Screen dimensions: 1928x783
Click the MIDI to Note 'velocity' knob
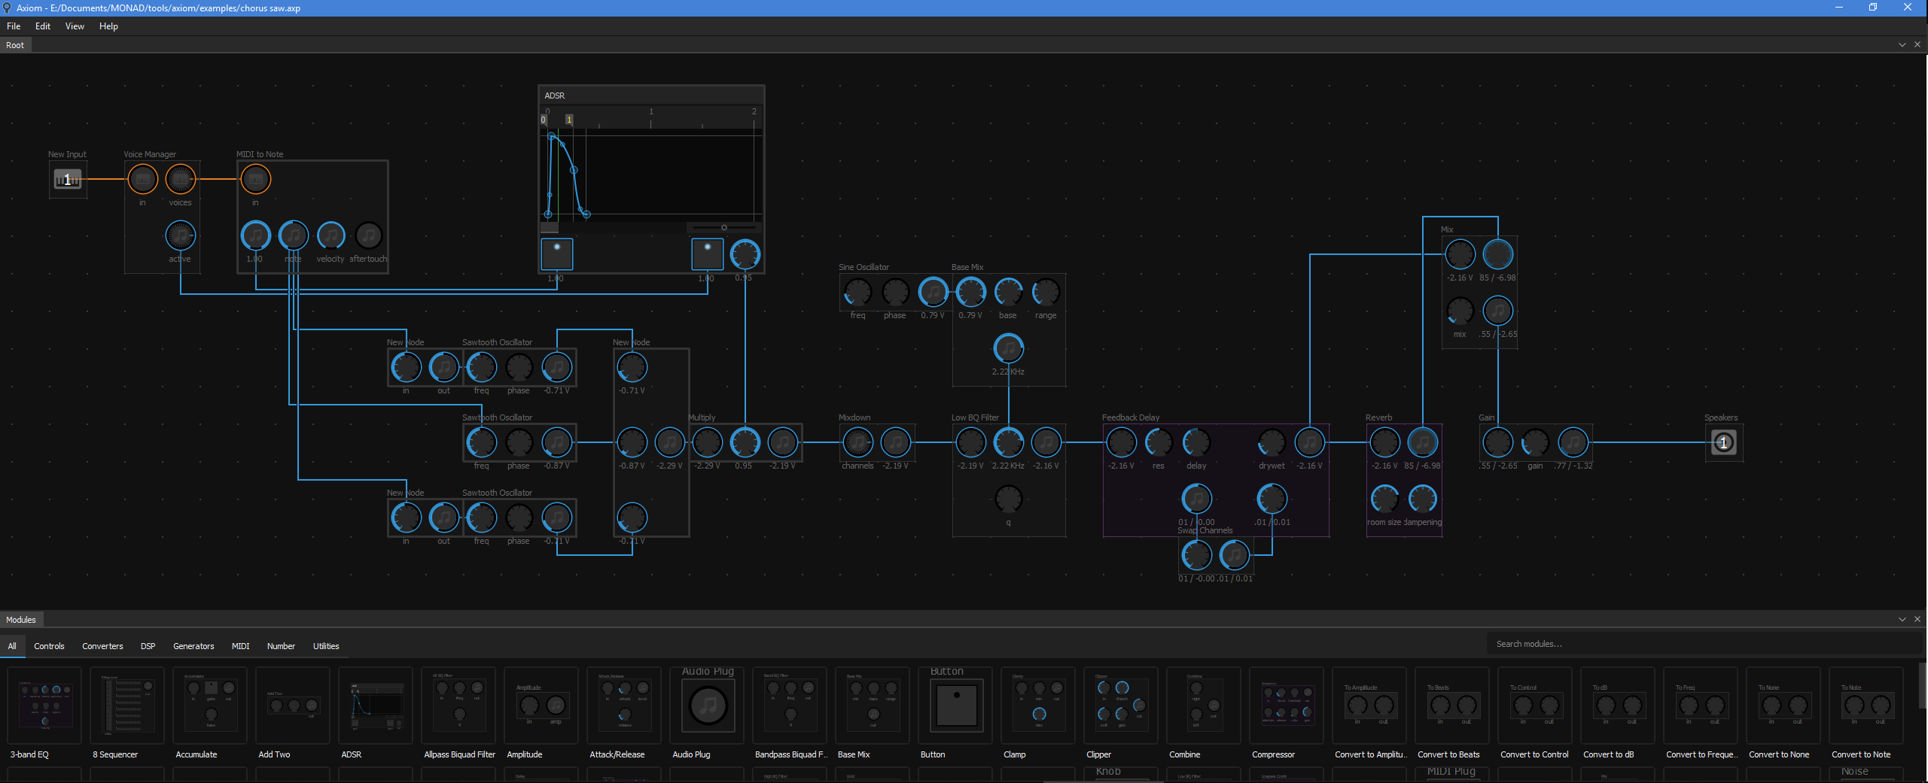(x=330, y=235)
